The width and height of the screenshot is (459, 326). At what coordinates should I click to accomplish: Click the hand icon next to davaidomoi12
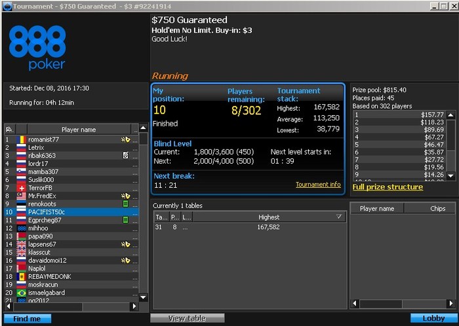[126, 261]
